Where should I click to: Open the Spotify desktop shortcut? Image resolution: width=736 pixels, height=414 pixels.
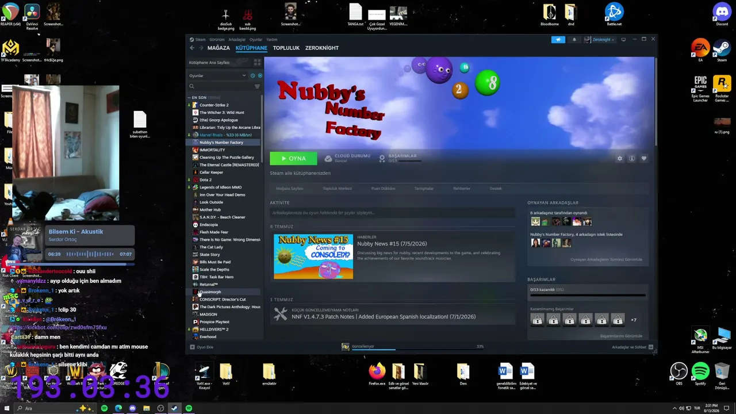(700, 374)
